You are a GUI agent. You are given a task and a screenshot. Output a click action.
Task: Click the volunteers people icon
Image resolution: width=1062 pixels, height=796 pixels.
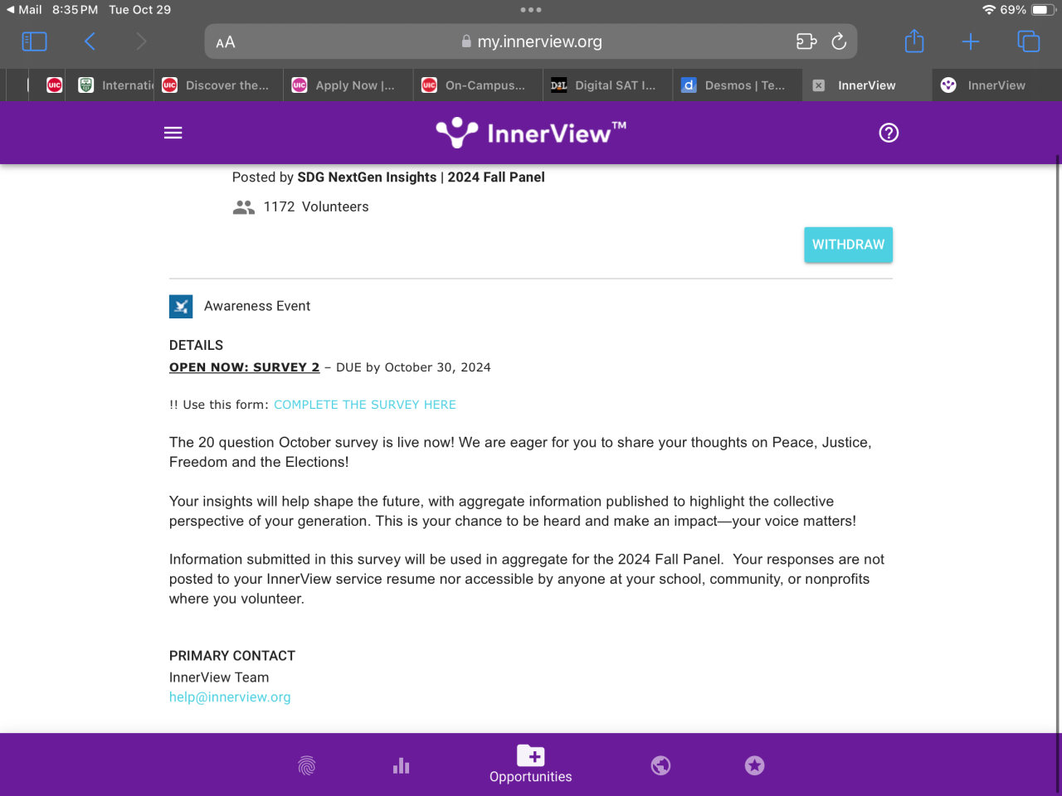(244, 207)
